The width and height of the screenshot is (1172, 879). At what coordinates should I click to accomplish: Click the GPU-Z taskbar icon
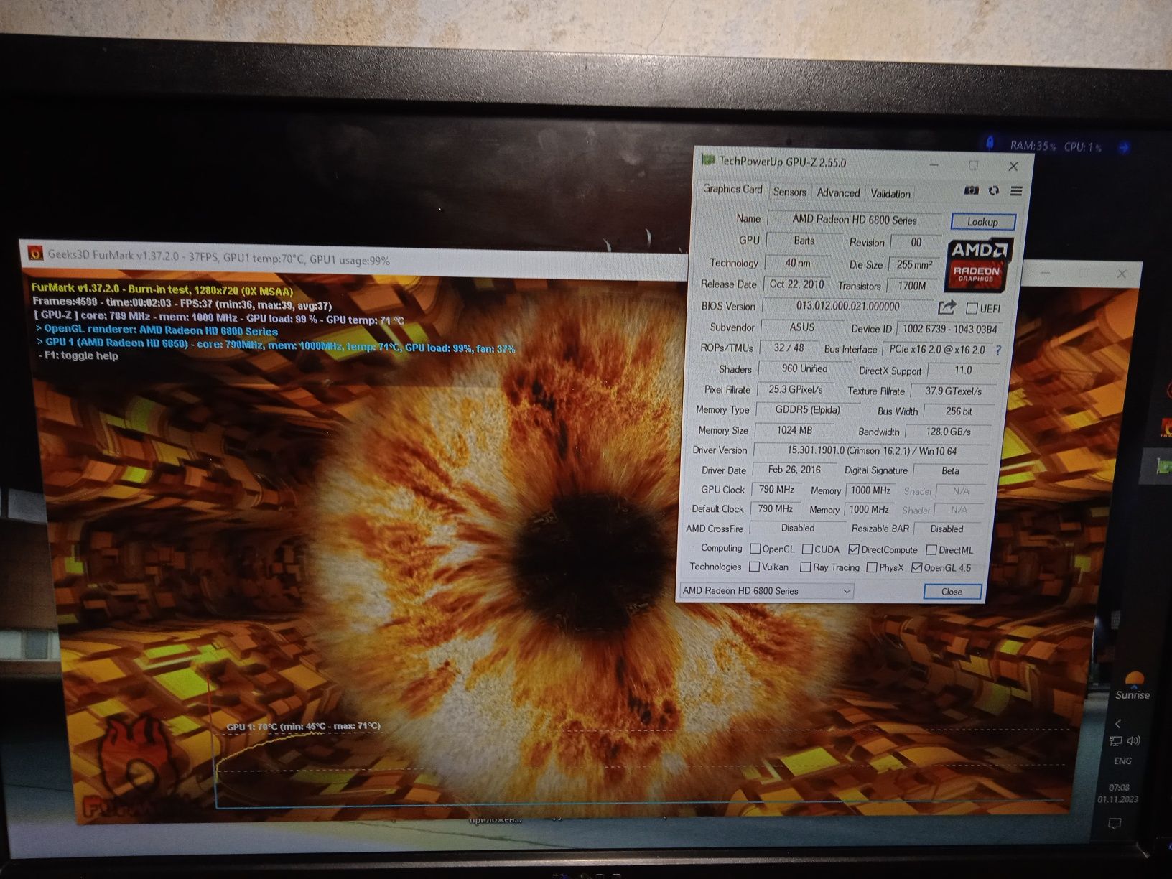pos(1163,466)
